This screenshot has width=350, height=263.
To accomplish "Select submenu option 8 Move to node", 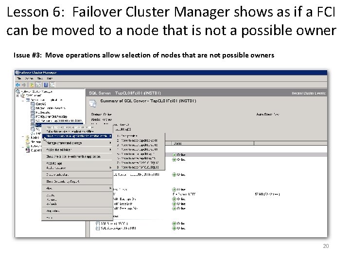I will point(138,167).
